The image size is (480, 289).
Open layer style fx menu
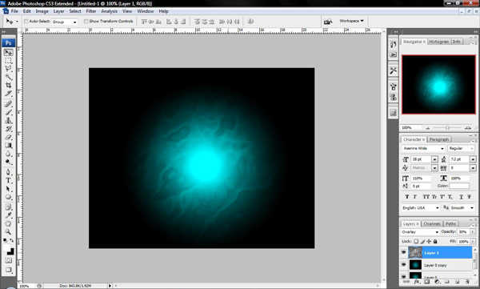[417, 281]
